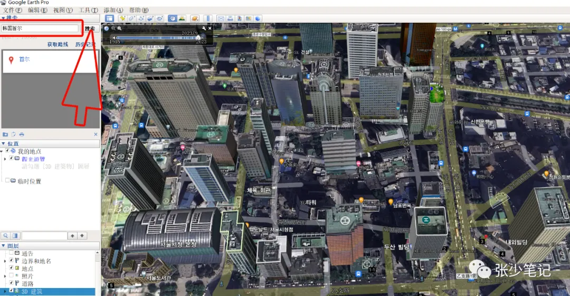Click the search box containing 韩国首尔
This screenshot has height=296, width=570.
pos(40,28)
